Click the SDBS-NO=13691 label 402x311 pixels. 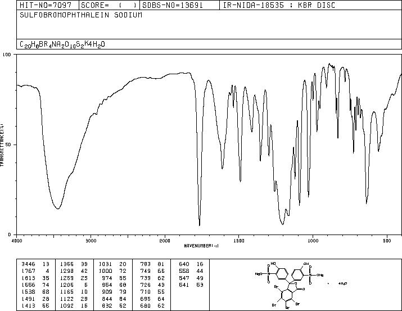[x=173, y=5]
